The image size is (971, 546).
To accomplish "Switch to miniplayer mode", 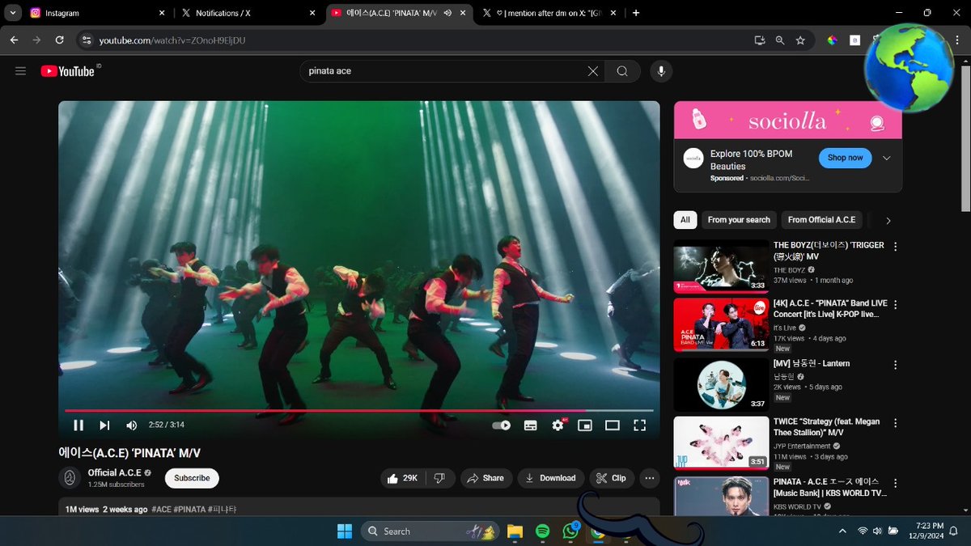I will (584, 425).
